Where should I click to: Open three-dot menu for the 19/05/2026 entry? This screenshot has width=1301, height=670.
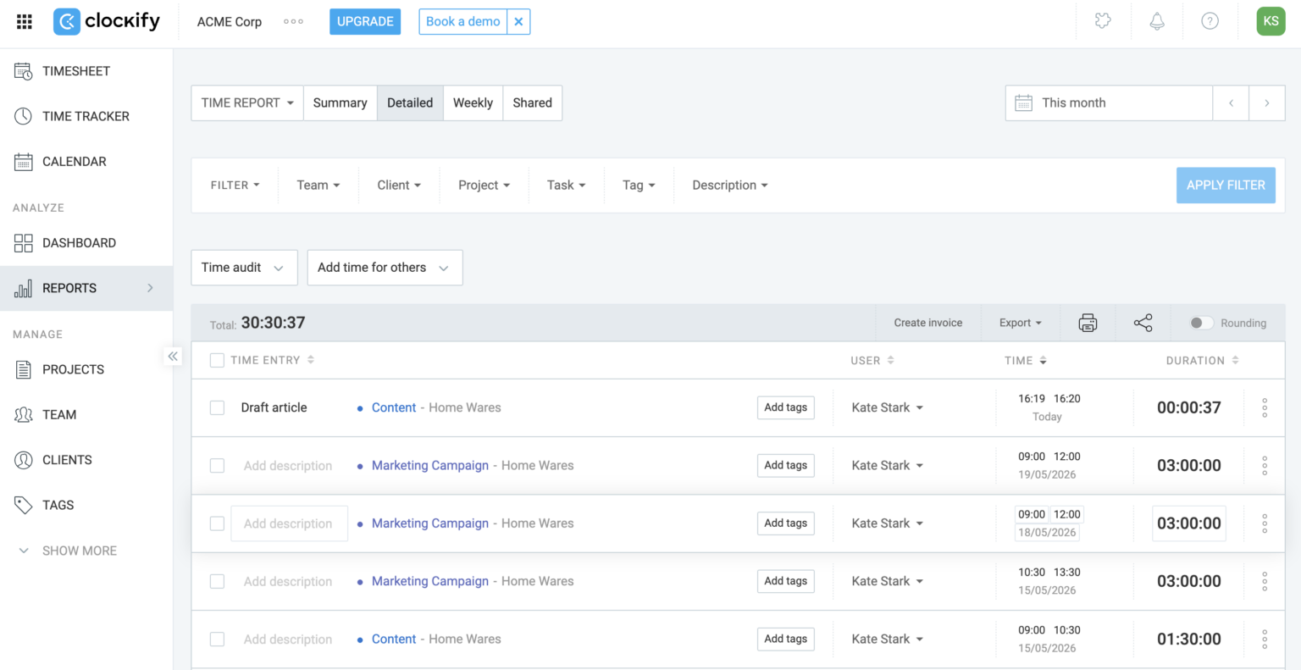point(1265,466)
